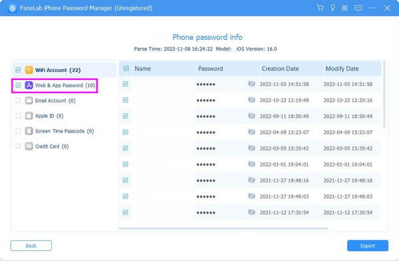399x261 pixels.
Task: Uncheck the row created 2022-04-09 15:23:07
Action: pos(126,132)
